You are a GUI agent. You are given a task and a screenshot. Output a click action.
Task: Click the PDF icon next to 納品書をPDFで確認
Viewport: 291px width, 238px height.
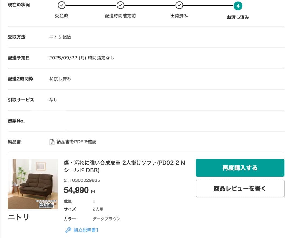tap(51, 142)
